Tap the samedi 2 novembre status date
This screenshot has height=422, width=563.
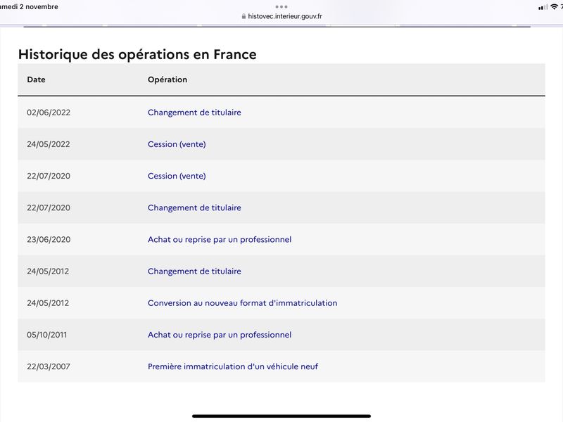tap(29, 7)
